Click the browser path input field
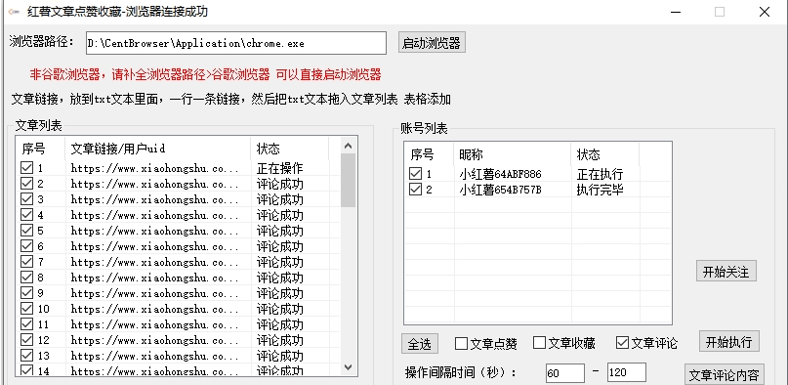This screenshot has width=788, height=385. pyautogui.click(x=236, y=43)
